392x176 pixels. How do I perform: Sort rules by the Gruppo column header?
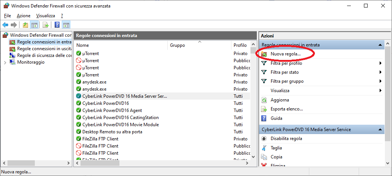[x=199, y=45]
